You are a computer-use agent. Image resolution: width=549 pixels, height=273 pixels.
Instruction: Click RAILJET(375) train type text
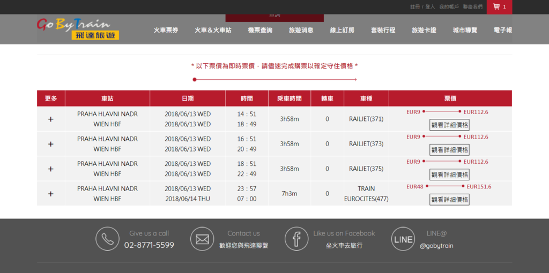(x=366, y=169)
